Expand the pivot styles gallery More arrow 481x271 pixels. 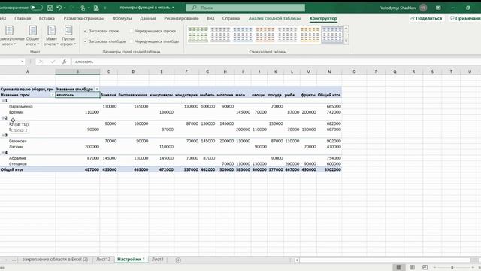(346, 41)
